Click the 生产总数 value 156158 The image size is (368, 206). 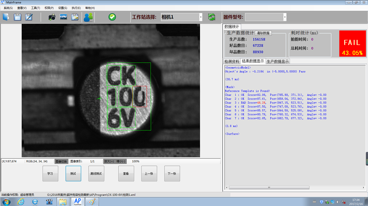[x=259, y=40]
